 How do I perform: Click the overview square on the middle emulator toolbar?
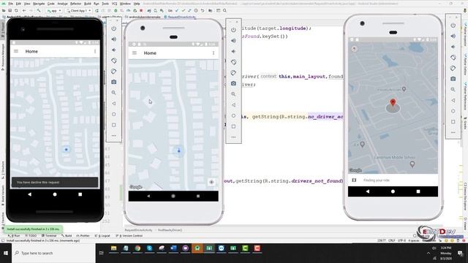[233, 126]
